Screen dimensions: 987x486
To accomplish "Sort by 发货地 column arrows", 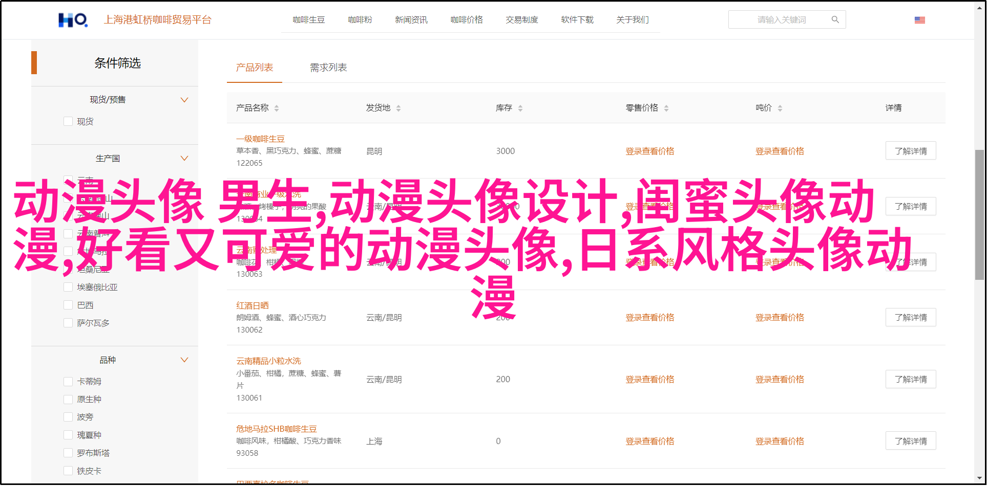I will (x=398, y=108).
